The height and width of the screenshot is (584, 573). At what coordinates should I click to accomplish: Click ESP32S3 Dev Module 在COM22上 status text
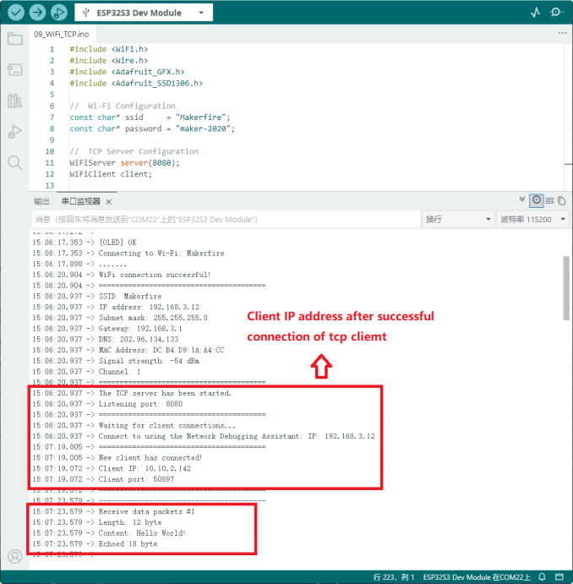(477, 577)
